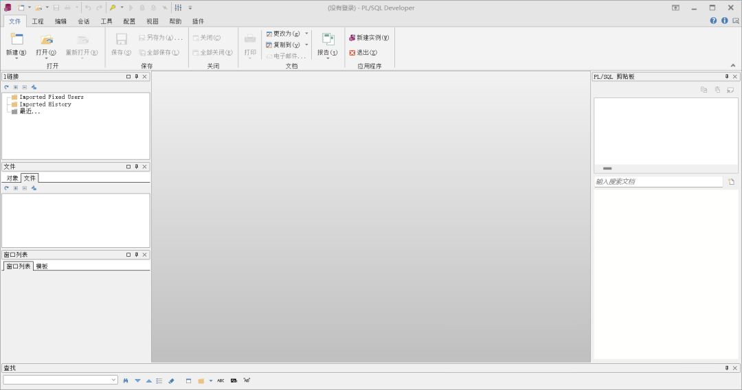
Task: Pin the 窗口列表 panel
Action: pyautogui.click(x=137, y=254)
